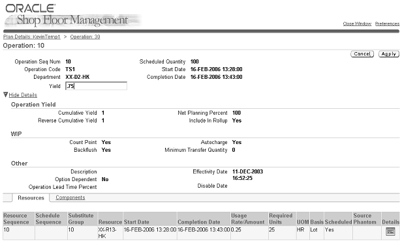Open the Close Window link
This screenshot has height=245, width=400.
[357, 23]
